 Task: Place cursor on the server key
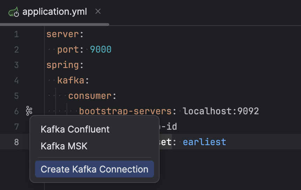[x=63, y=34]
